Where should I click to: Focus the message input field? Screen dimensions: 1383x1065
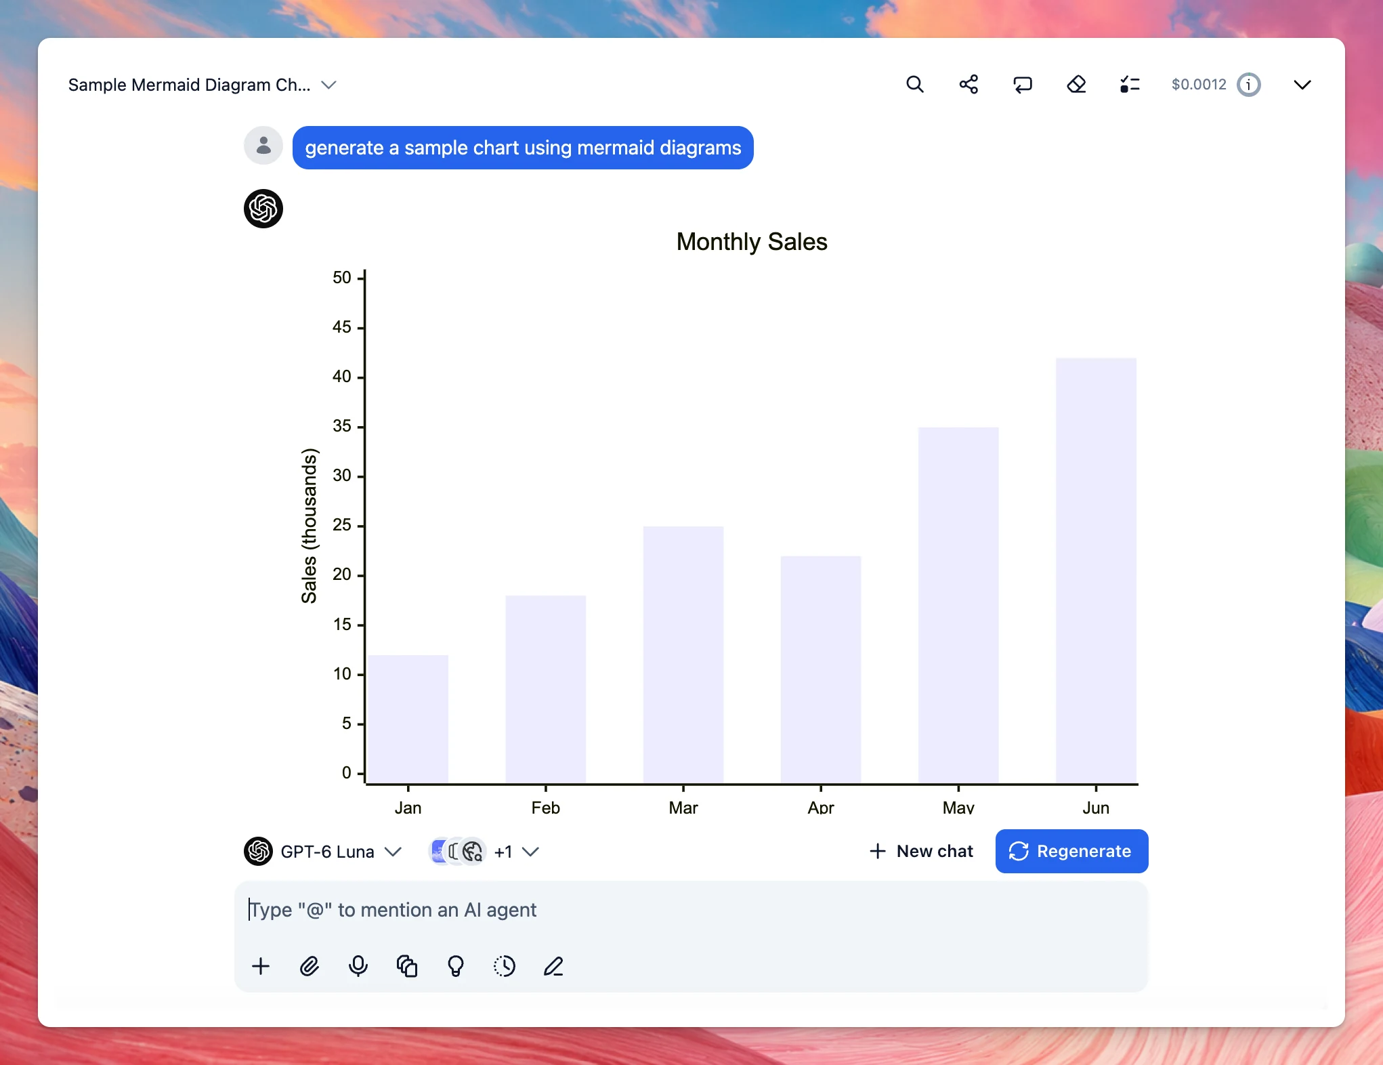(x=691, y=910)
